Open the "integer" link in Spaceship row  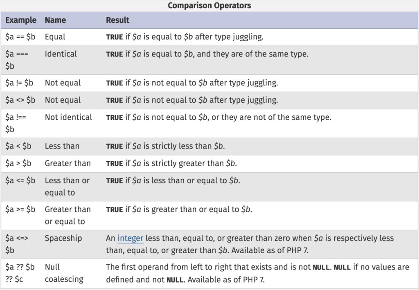(x=130, y=238)
